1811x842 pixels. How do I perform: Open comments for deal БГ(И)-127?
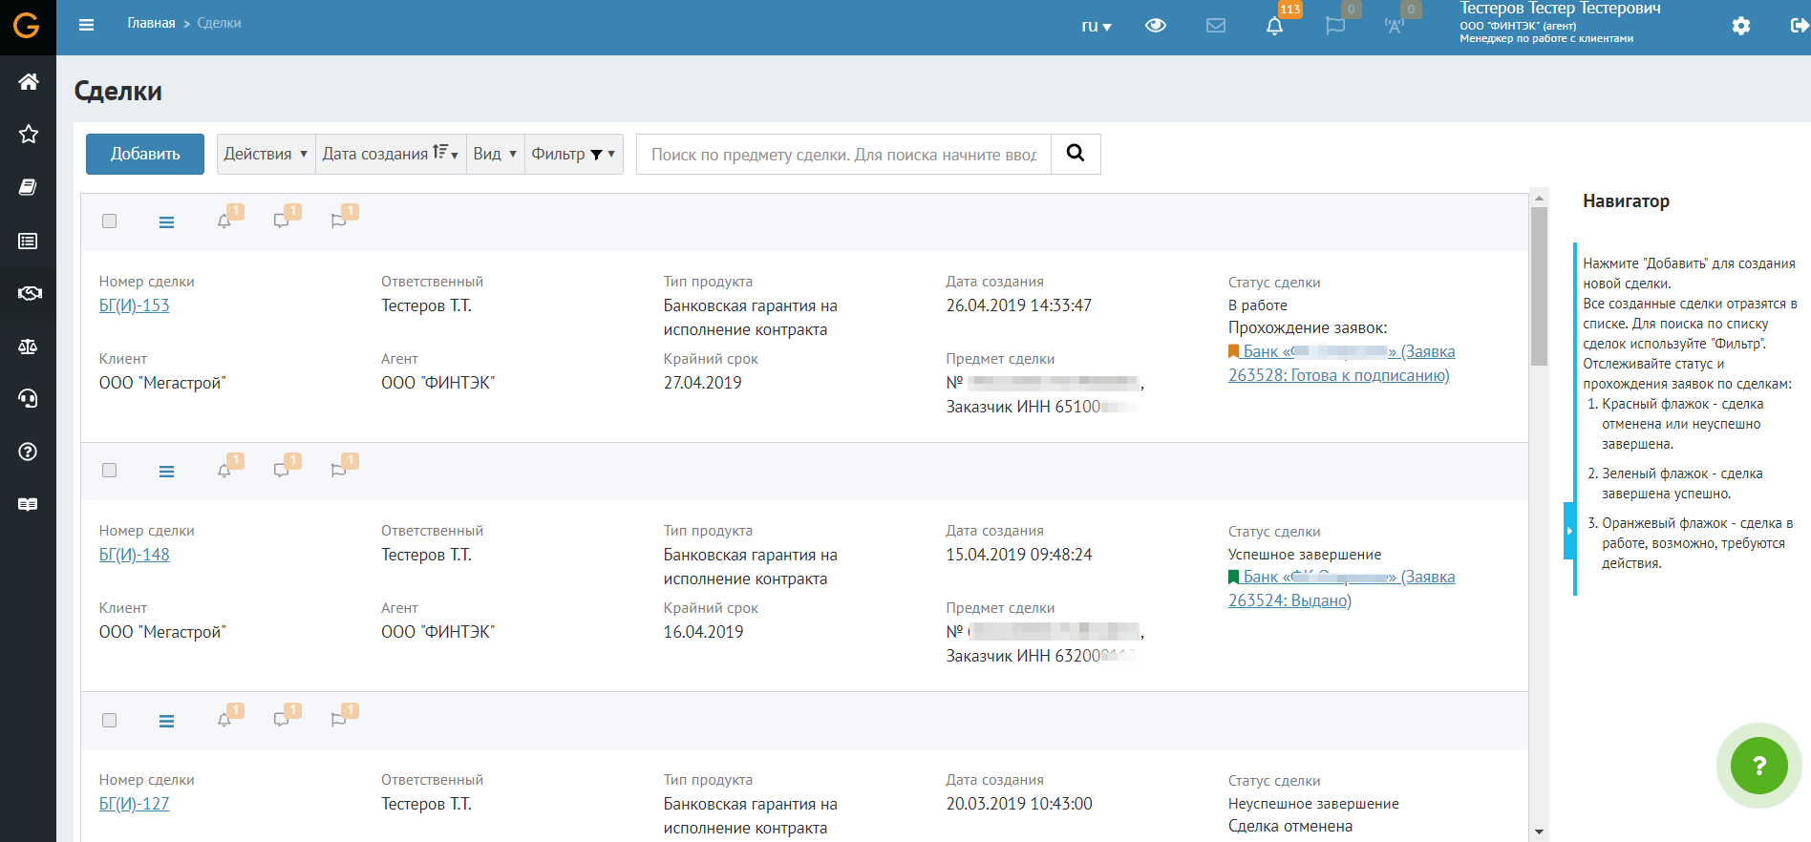pos(282,721)
